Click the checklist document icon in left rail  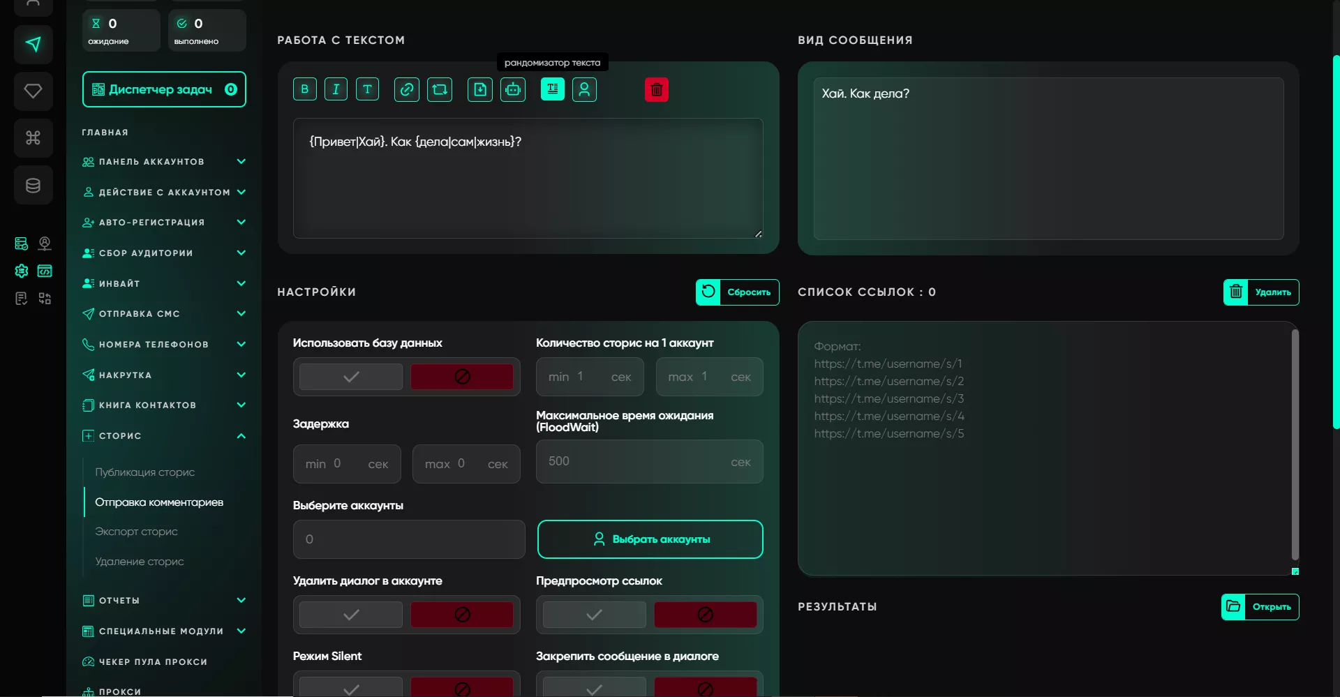pyautogui.click(x=22, y=299)
